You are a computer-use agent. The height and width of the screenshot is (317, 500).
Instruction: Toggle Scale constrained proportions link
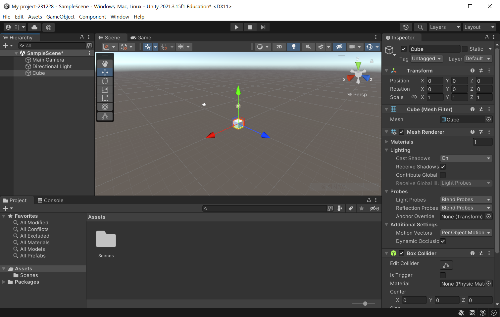pos(414,97)
